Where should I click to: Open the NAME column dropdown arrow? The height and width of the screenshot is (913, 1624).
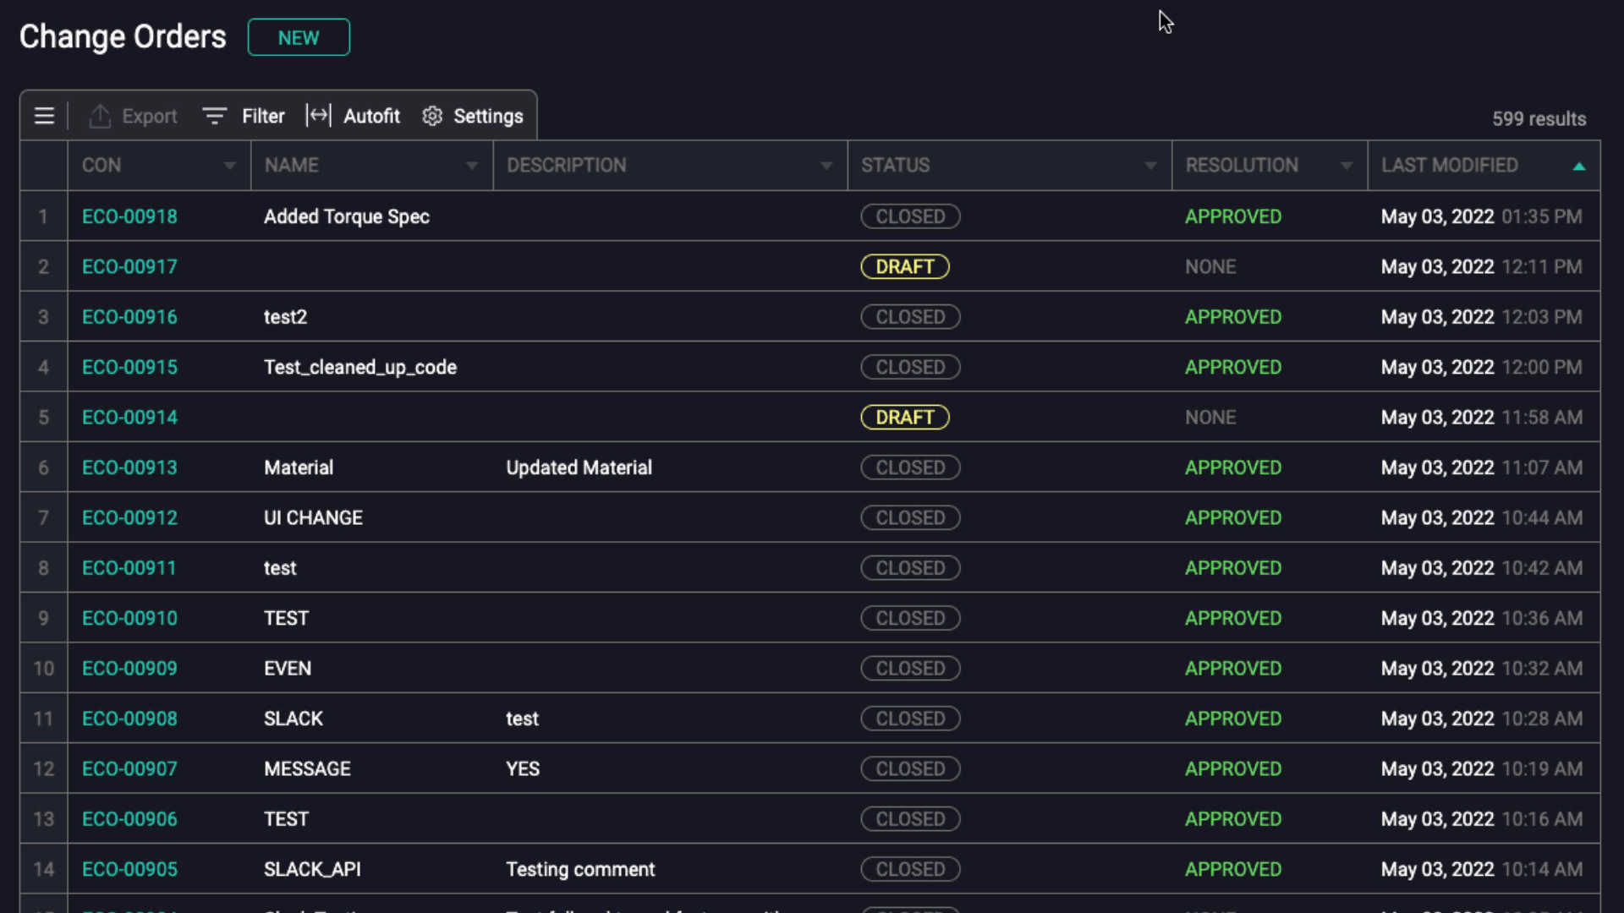tap(472, 166)
